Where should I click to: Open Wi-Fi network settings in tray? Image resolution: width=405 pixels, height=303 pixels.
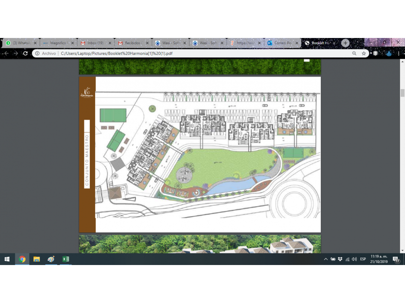[347, 259]
